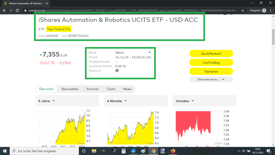Open the Inkognito profile icon
Screen dimensions: 275x155
tap(264, 10)
